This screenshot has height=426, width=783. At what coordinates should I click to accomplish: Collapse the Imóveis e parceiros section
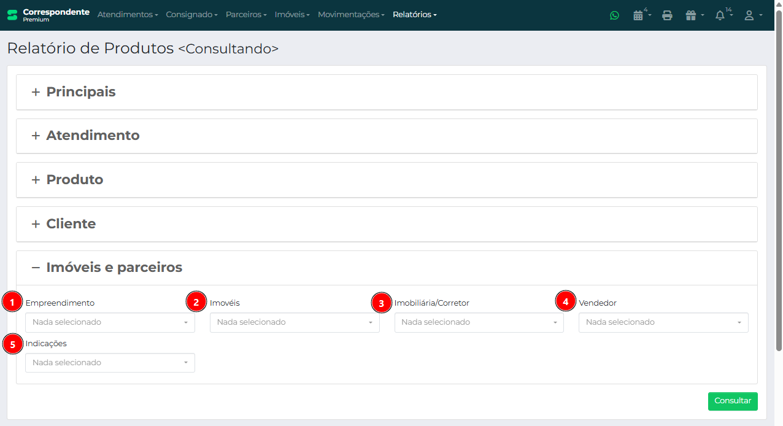114,268
